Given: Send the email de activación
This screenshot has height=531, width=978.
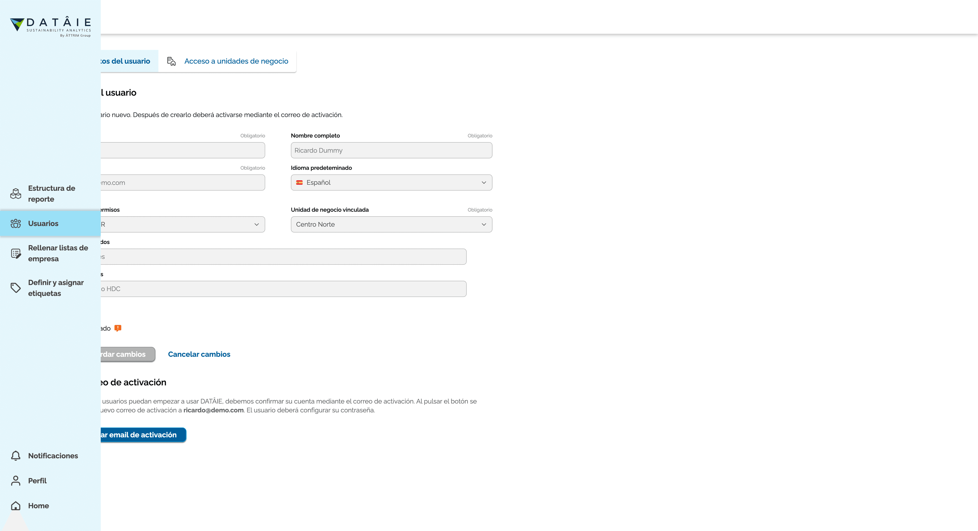Looking at the screenshot, I should pyautogui.click(x=143, y=435).
